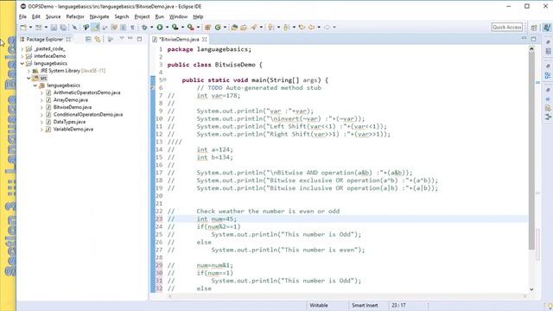Open the File menu

click(x=22, y=16)
